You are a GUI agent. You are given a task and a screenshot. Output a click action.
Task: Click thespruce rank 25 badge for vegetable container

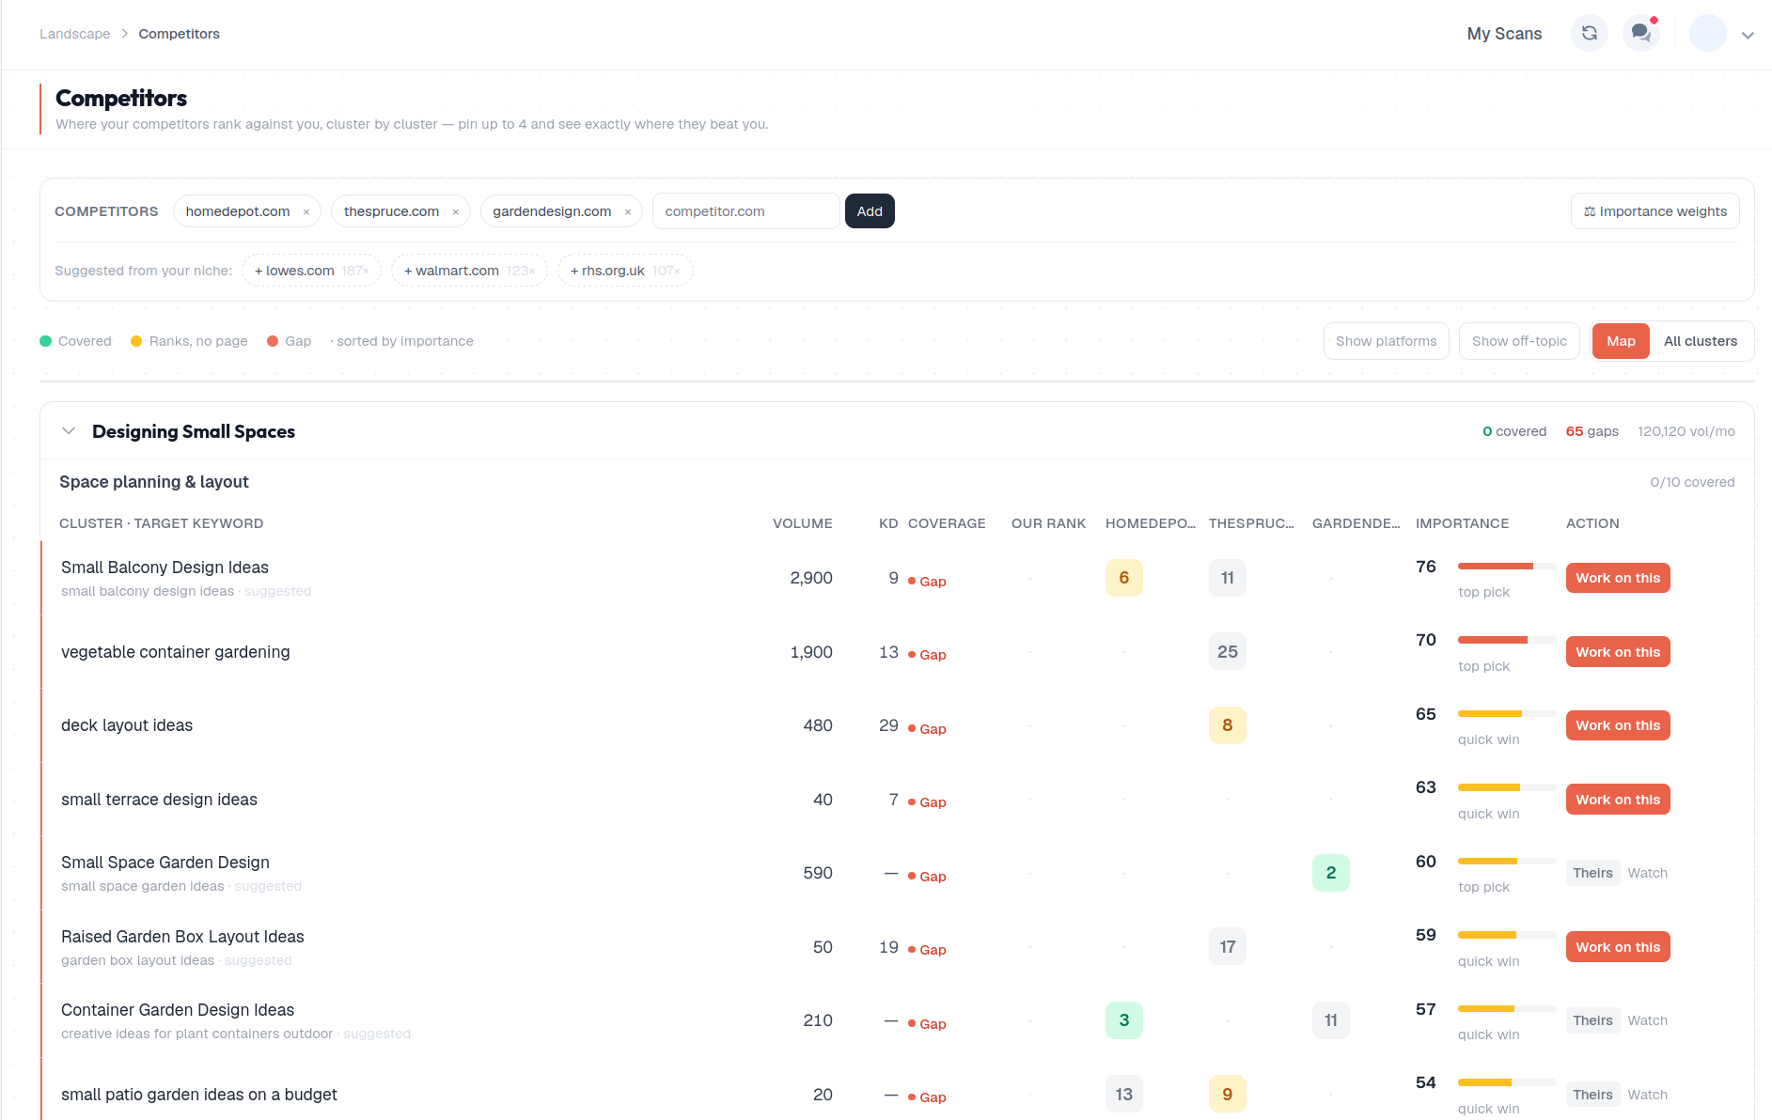[1227, 652]
